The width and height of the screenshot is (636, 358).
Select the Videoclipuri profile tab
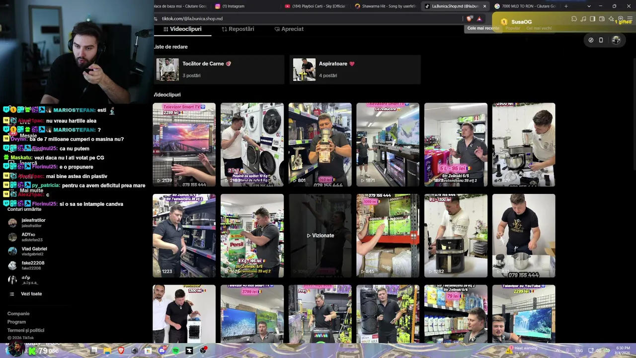click(182, 29)
